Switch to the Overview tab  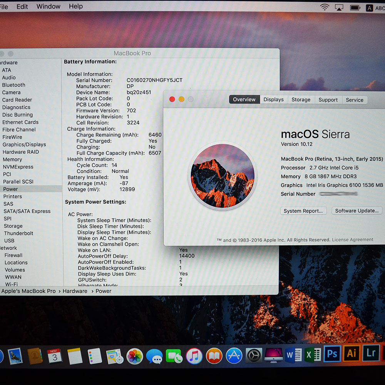pyautogui.click(x=244, y=99)
